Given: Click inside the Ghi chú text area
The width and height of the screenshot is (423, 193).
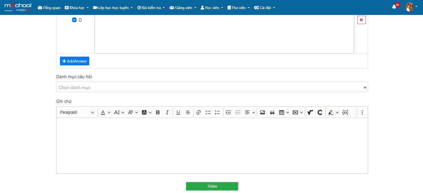Looking at the screenshot, I should (x=212, y=145).
